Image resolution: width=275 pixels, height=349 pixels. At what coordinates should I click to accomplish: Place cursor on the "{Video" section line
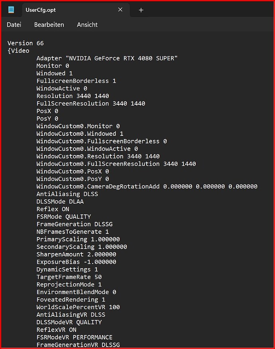(x=18, y=51)
